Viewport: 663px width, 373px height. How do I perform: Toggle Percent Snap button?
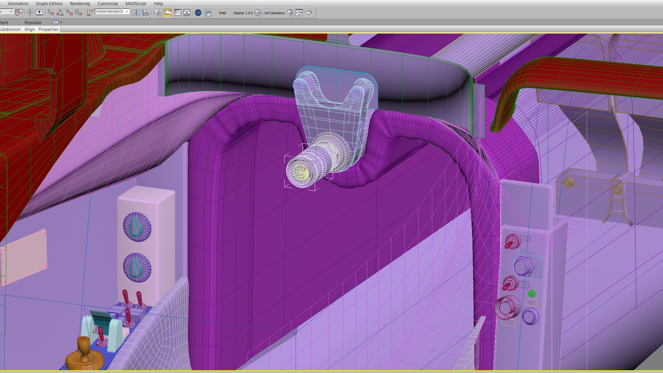point(69,13)
